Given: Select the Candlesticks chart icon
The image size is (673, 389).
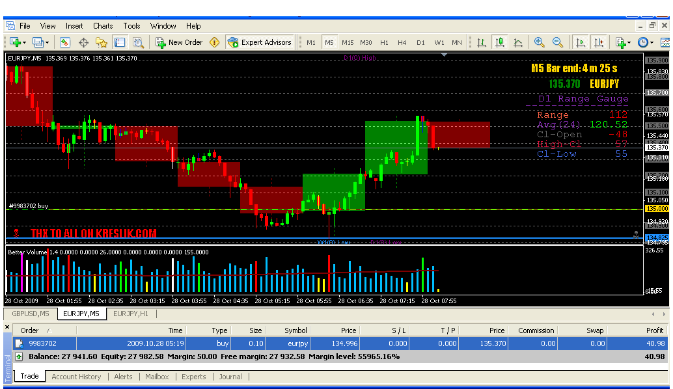Looking at the screenshot, I should click(x=500, y=42).
